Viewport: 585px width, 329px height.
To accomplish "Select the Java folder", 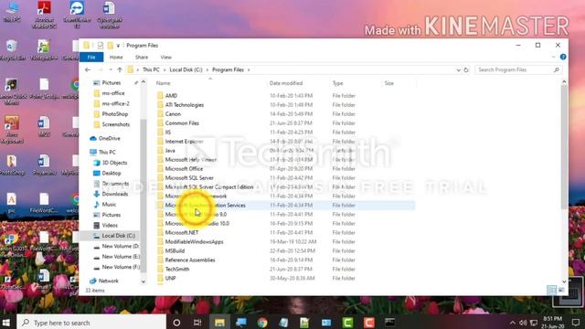I will pyautogui.click(x=170, y=151).
